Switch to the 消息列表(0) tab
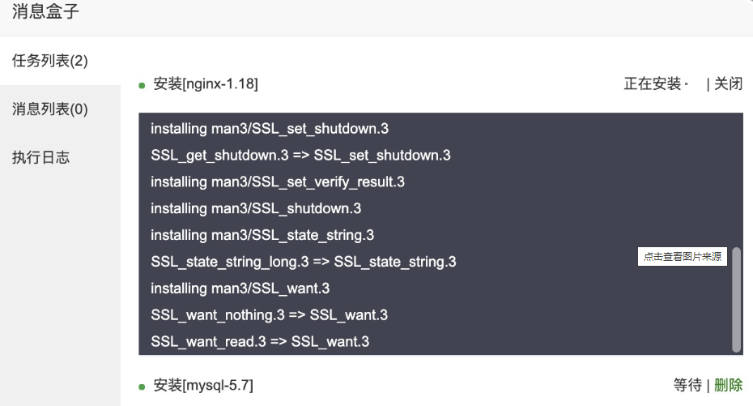753x406 pixels. point(50,109)
